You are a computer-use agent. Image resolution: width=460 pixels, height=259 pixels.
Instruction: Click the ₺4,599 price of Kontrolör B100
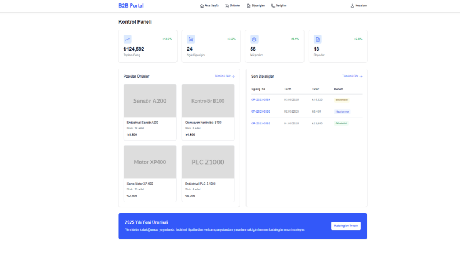[x=190, y=135]
